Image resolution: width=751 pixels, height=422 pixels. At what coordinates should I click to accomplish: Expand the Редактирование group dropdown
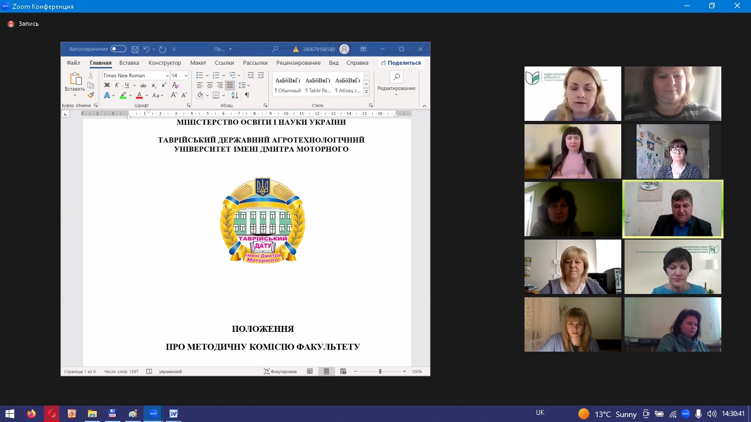tap(396, 95)
